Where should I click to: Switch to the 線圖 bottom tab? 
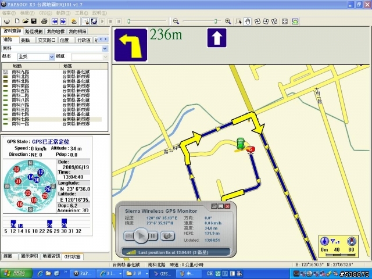[8, 256]
